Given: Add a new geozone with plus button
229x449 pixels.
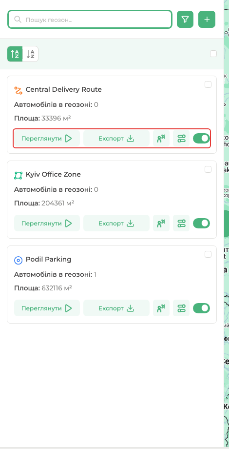Looking at the screenshot, I should coord(207,20).
